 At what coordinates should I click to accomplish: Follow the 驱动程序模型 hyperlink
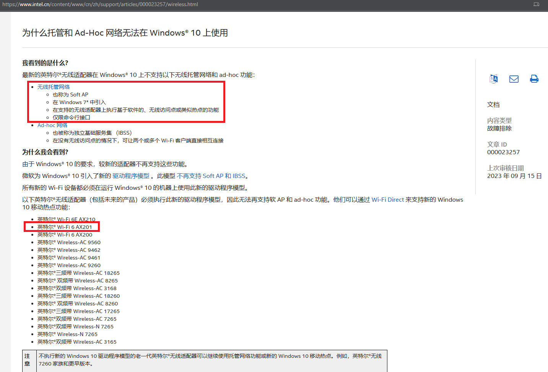tap(131, 176)
